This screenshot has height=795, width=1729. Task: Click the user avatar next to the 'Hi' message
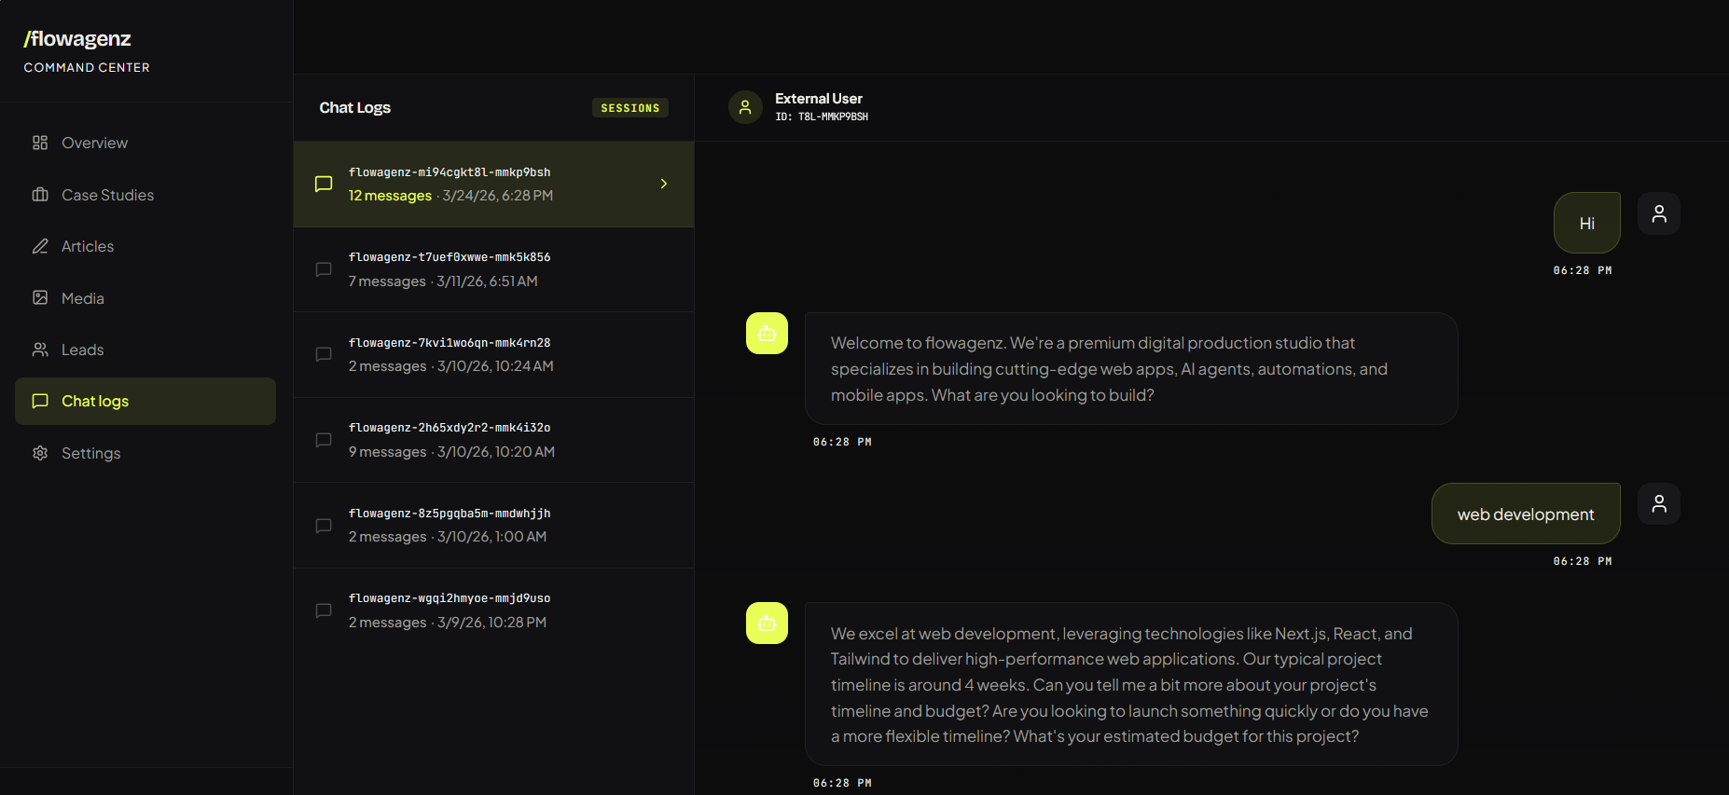1659,213
